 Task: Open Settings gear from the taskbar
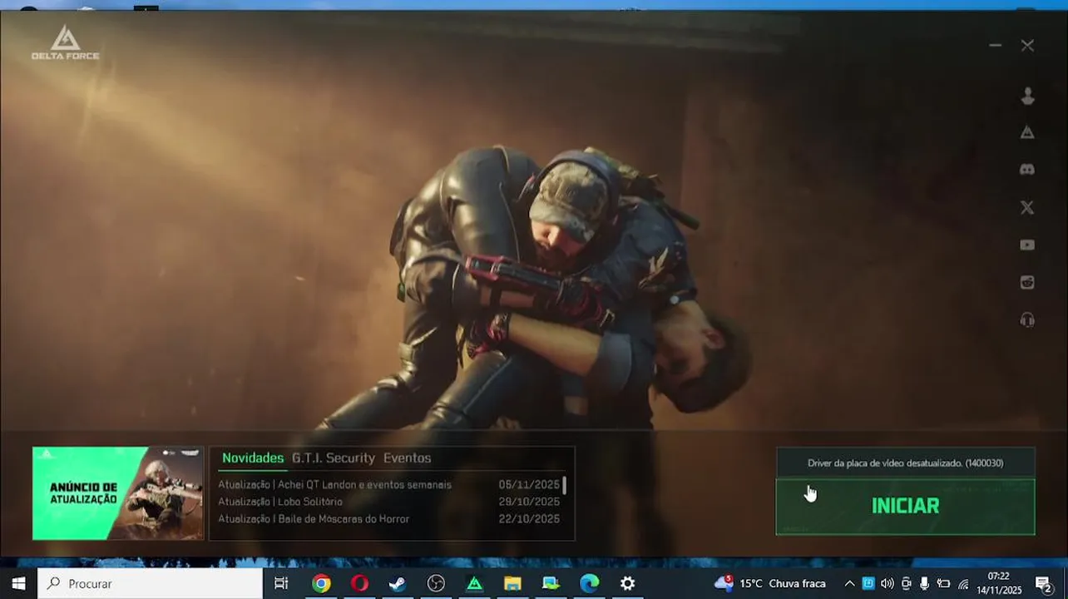(627, 583)
